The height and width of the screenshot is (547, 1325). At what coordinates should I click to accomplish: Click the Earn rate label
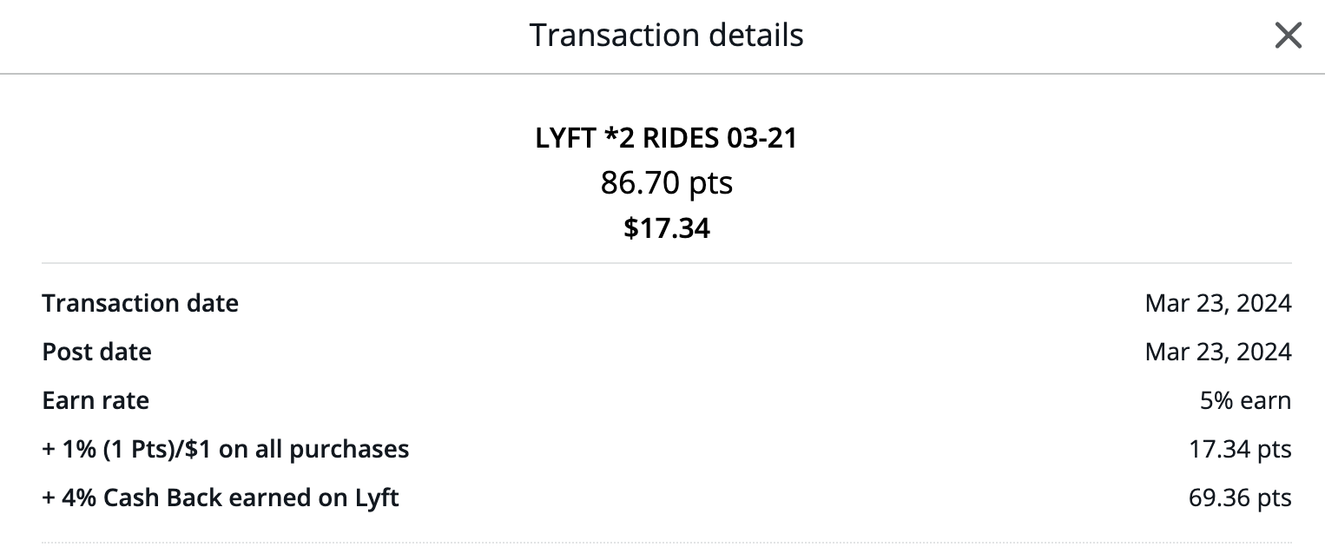[95, 400]
